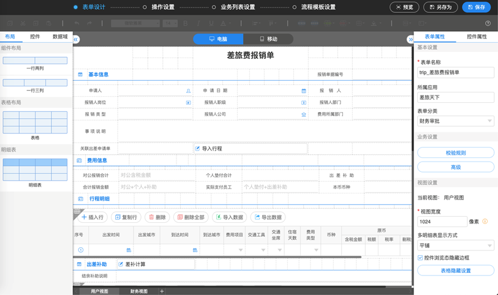Toggle underline formatting in toolbar

[x=211, y=23]
